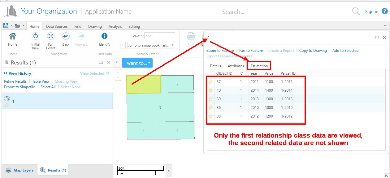This screenshot has height=178, width=390.
Task: Maximize the feature details panel
Action: click(x=377, y=38)
